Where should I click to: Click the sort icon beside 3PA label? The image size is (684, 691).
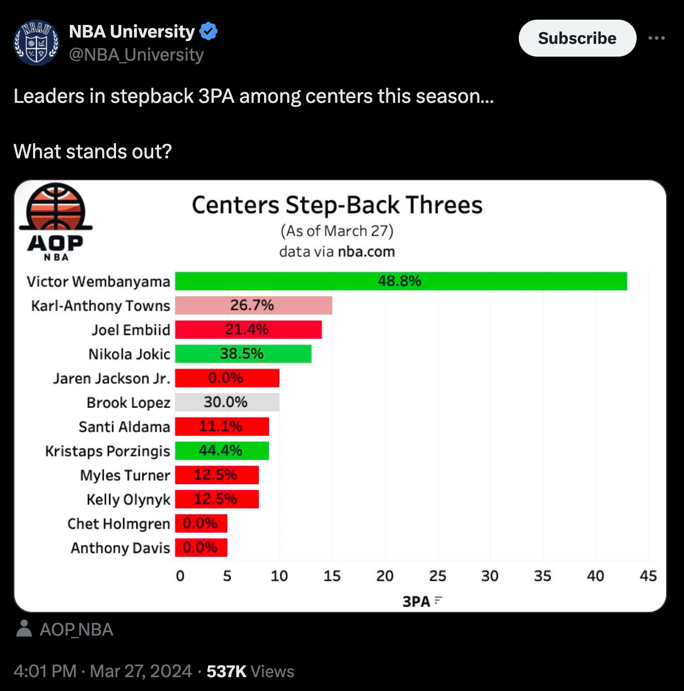(438, 601)
